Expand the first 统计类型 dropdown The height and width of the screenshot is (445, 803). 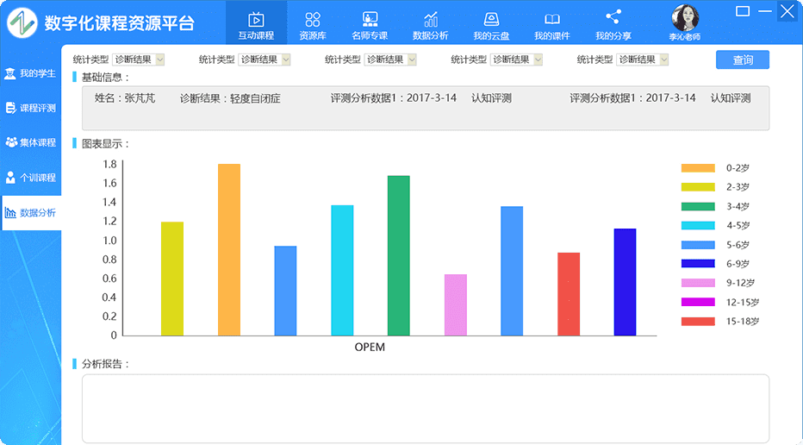pyautogui.click(x=139, y=60)
